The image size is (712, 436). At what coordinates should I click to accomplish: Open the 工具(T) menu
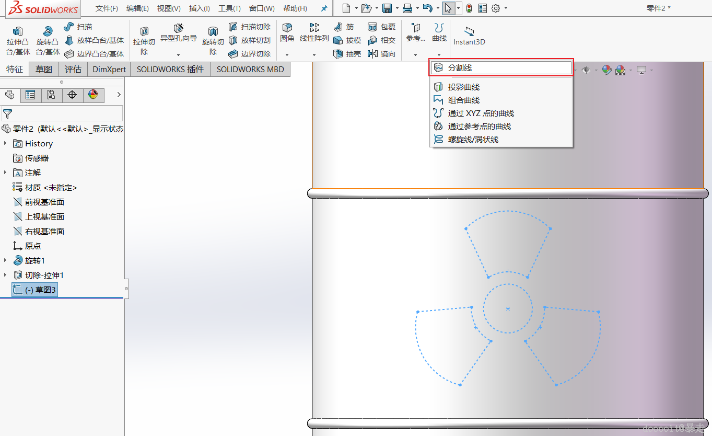coord(229,9)
